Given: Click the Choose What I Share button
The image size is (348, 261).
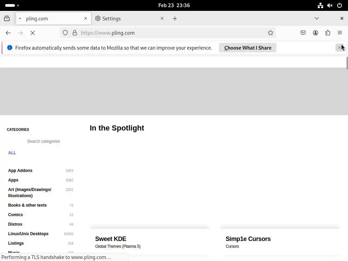Looking at the screenshot, I should pyautogui.click(x=247, y=48).
